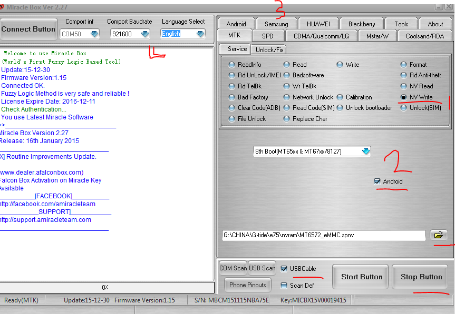Viewport: 455px width, 314px height.
Task: Click the S/N serial number in status bar
Action: 231,300
